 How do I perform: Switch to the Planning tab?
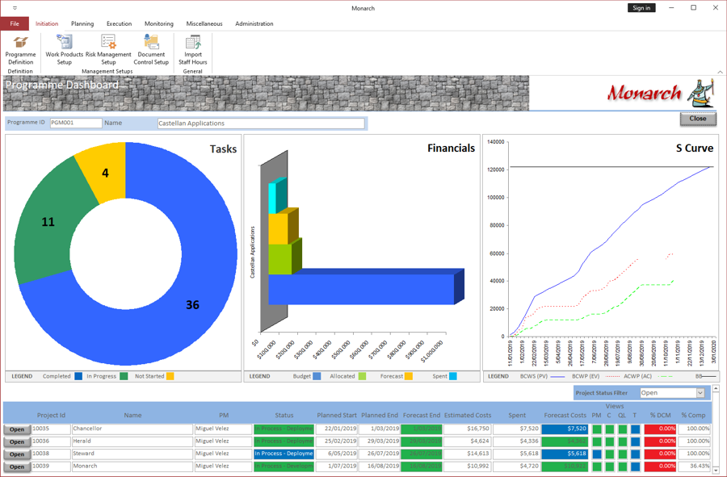click(x=82, y=23)
